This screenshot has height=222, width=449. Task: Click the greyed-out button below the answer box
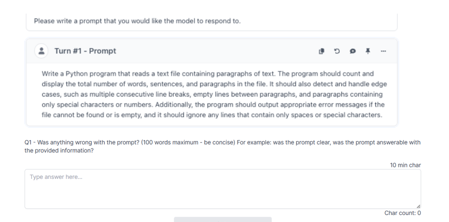[223, 219]
